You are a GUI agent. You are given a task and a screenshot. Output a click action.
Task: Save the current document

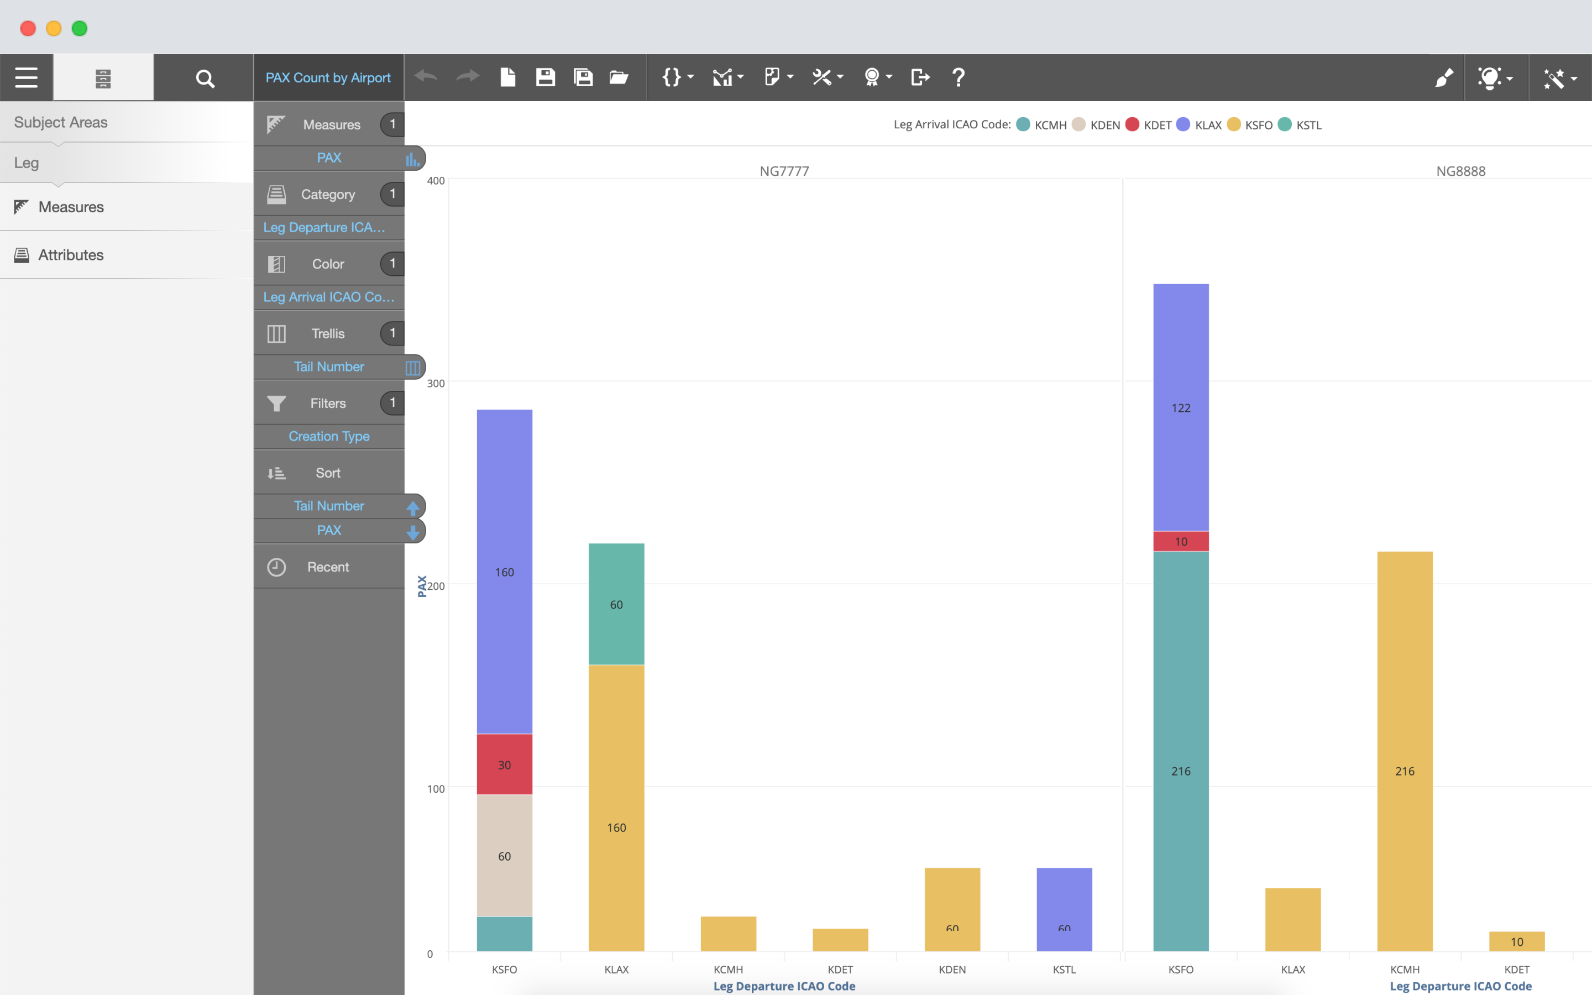click(546, 77)
